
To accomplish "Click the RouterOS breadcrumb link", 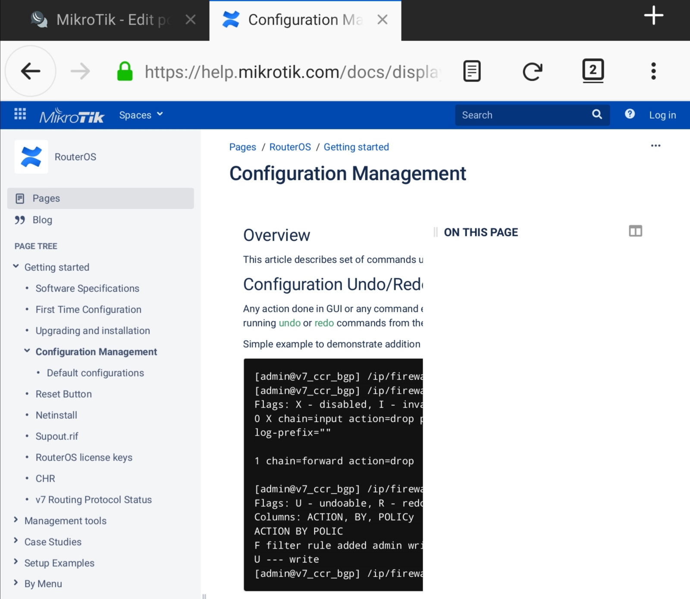I will (x=290, y=147).
